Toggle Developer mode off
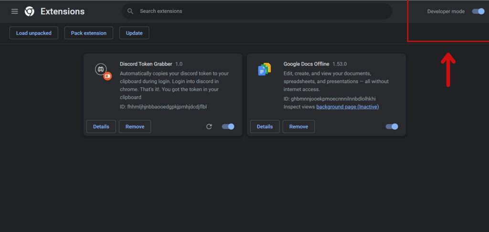Viewport: 489px width, 232px height. click(x=478, y=11)
